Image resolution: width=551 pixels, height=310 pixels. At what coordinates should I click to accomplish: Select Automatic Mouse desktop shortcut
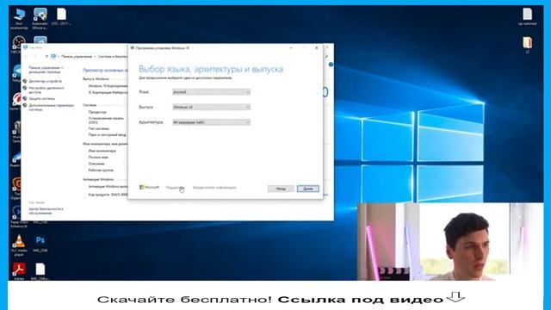pos(40,19)
